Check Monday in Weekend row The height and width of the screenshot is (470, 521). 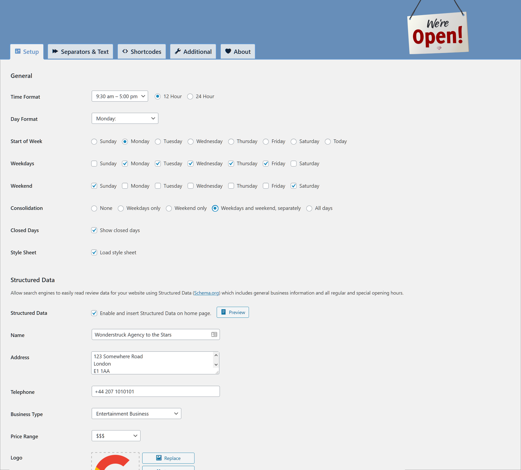pyautogui.click(x=125, y=186)
